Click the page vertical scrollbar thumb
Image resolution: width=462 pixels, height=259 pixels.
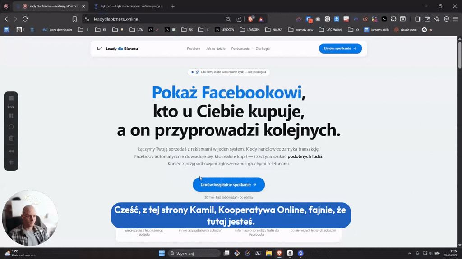click(x=460, y=55)
